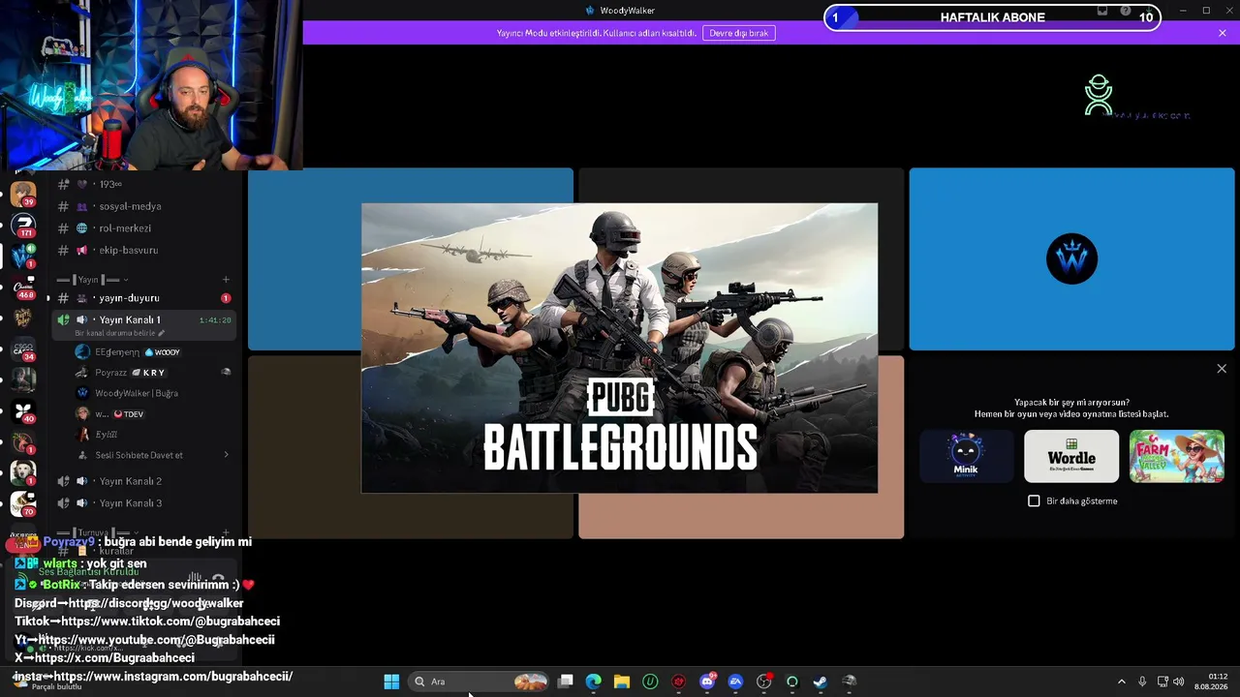Open Discord inbox icon
The image size is (1240, 697).
pos(1102,11)
